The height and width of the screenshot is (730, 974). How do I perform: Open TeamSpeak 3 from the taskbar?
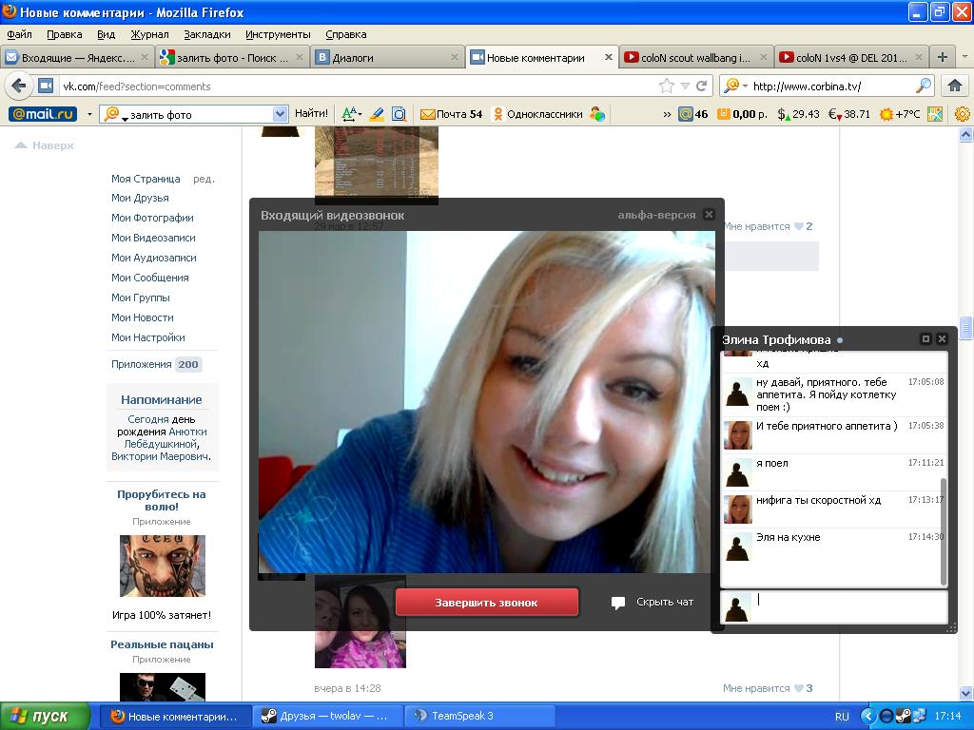coord(478,717)
